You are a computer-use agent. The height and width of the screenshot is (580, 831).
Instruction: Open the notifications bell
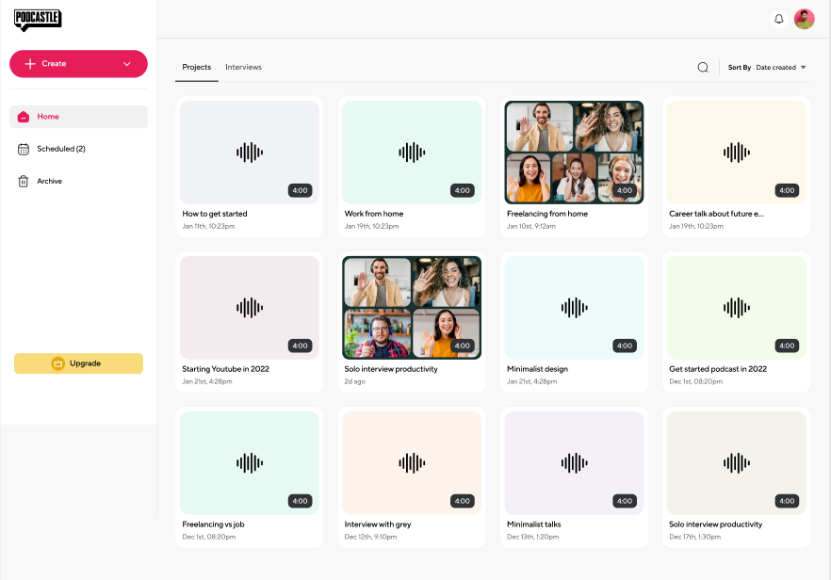click(778, 19)
